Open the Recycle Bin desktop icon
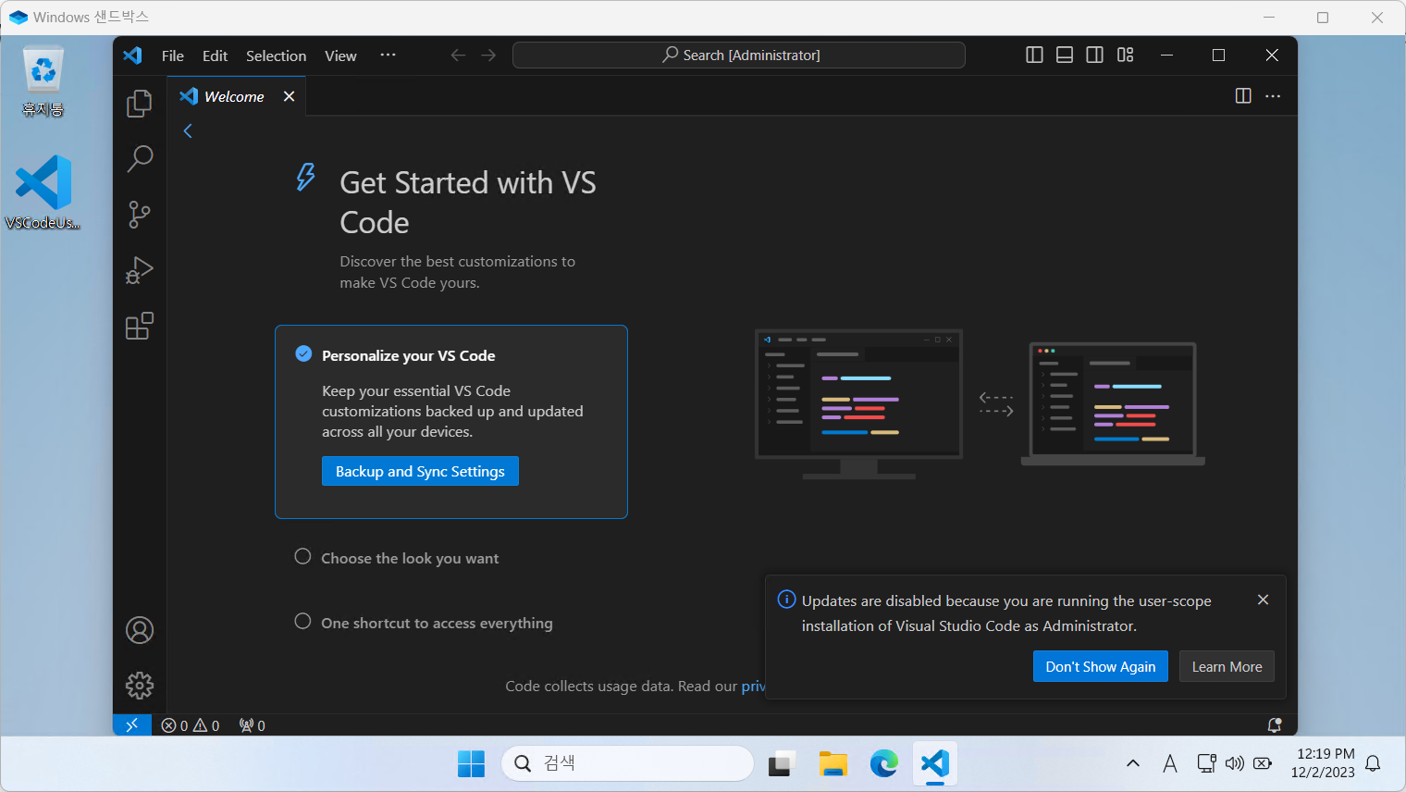Viewport: 1406px width, 792px height. pyautogui.click(x=43, y=81)
